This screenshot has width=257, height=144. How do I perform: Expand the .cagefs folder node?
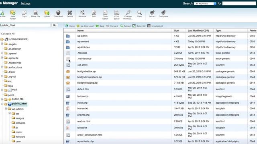pyautogui.click(x=2, y=44)
